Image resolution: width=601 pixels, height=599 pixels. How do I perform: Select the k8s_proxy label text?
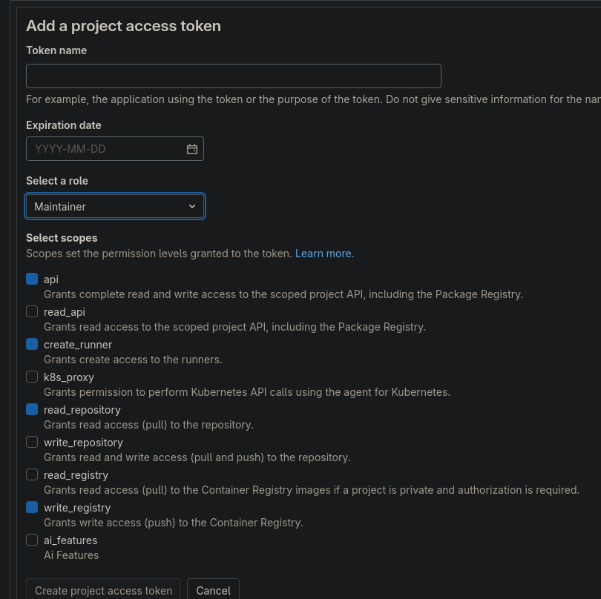tap(69, 377)
